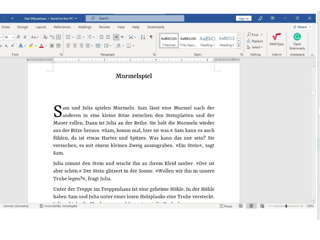Click in the Search box

(x=135, y=18)
